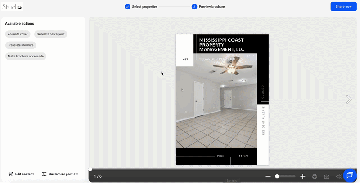Click the TEGARDEN ROAD # B text
This screenshot has height=183, width=360.
(x=217, y=59)
